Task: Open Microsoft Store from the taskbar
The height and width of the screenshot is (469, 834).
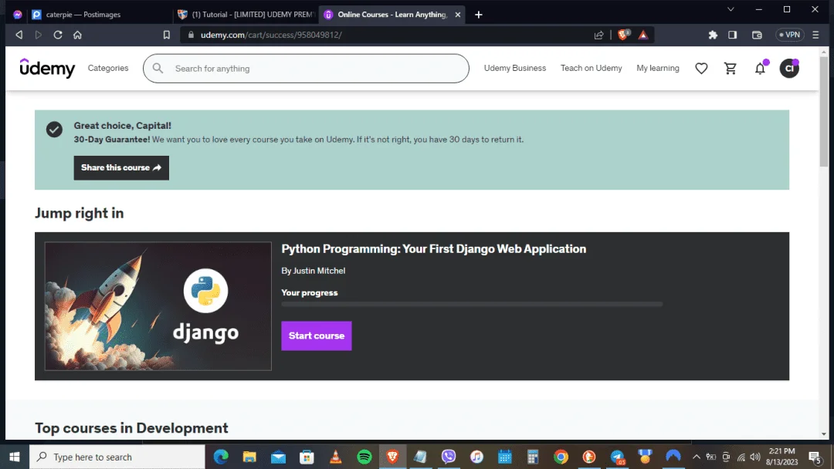Action: [307, 457]
